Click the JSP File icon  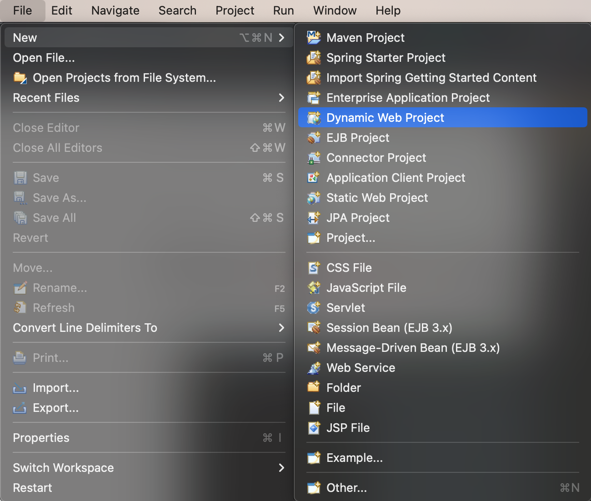(x=314, y=427)
